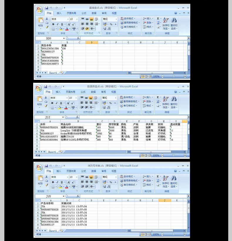Undo last action in 数据库盘点.xls window
Image resolution: width=232 pixels, height=241 pixels.
pyautogui.click(x=50, y=87)
